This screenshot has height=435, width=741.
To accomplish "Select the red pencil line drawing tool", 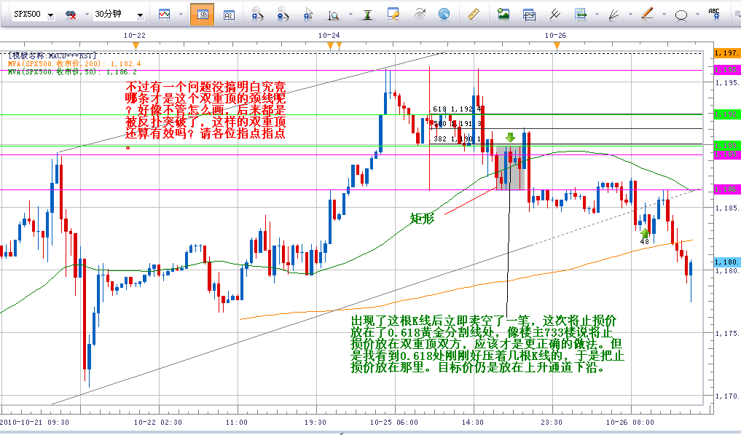I will point(647,14).
